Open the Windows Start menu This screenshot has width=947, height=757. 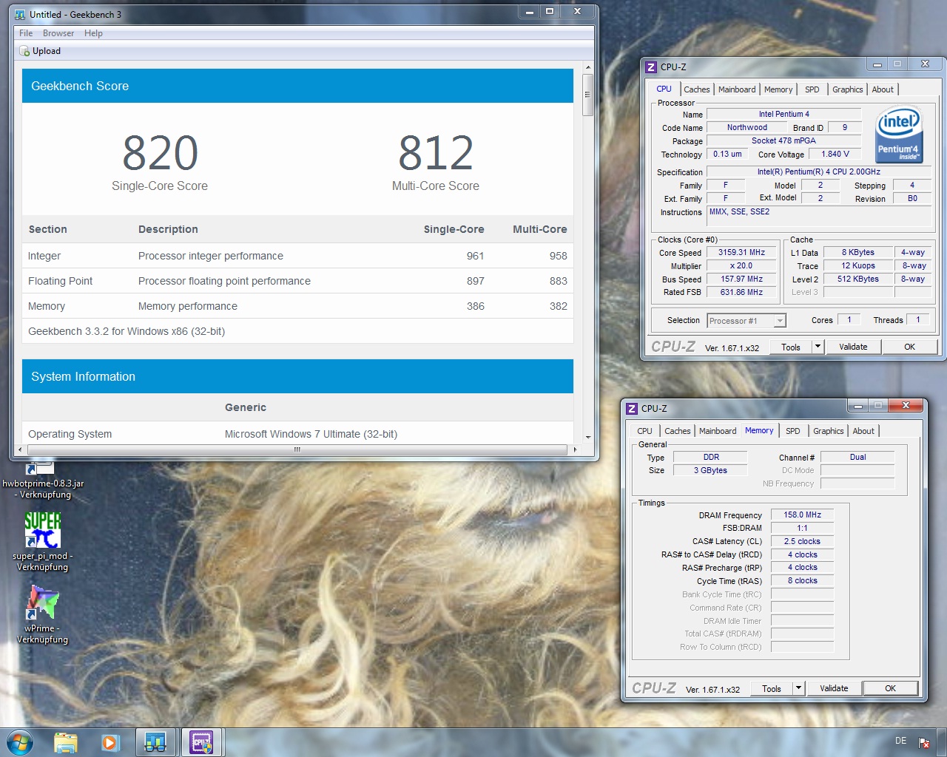click(x=19, y=741)
